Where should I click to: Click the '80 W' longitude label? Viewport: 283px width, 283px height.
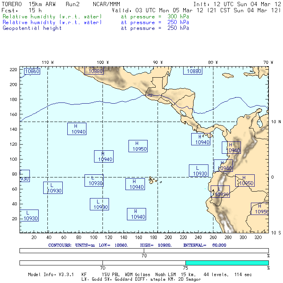(213, 62)
